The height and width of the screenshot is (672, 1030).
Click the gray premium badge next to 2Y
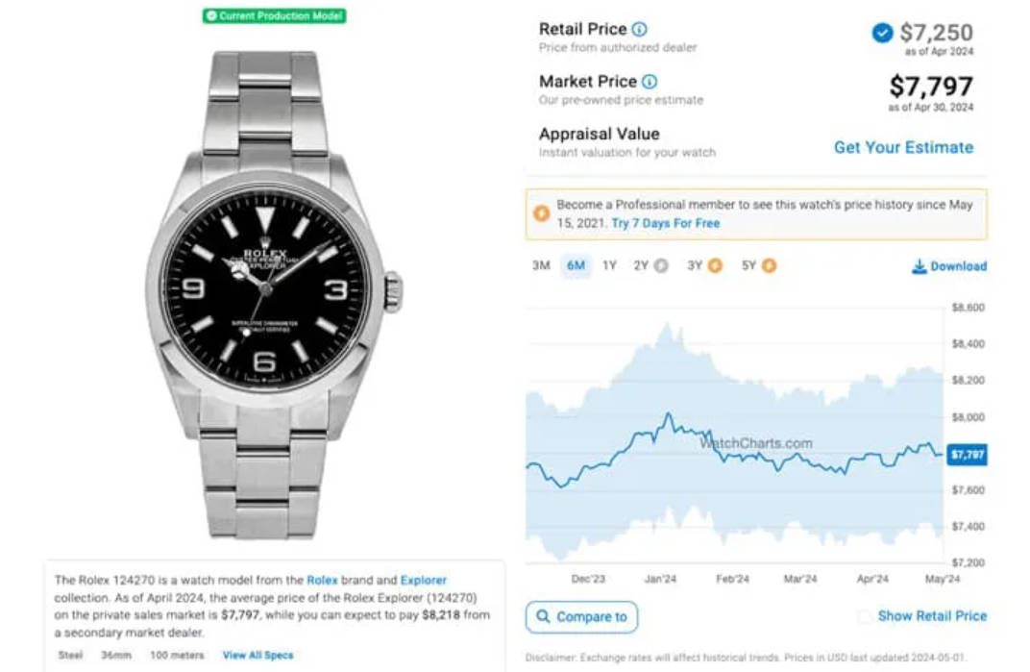(661, 265)
